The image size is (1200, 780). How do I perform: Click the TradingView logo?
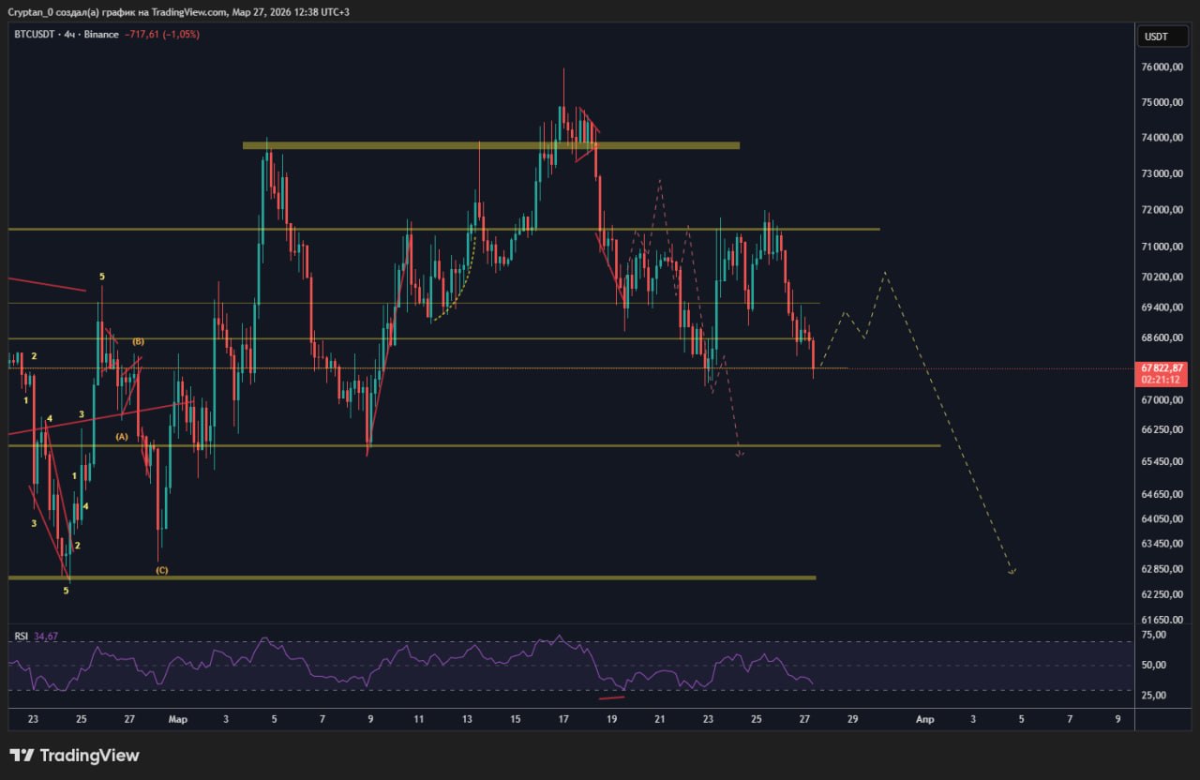(x=74, y=756)
